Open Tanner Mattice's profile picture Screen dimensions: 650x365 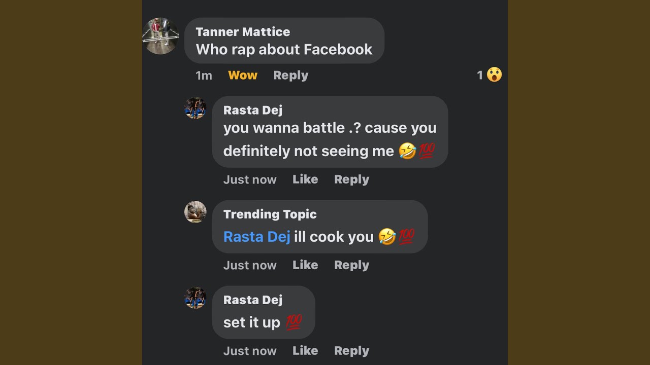tap(160, 36)
